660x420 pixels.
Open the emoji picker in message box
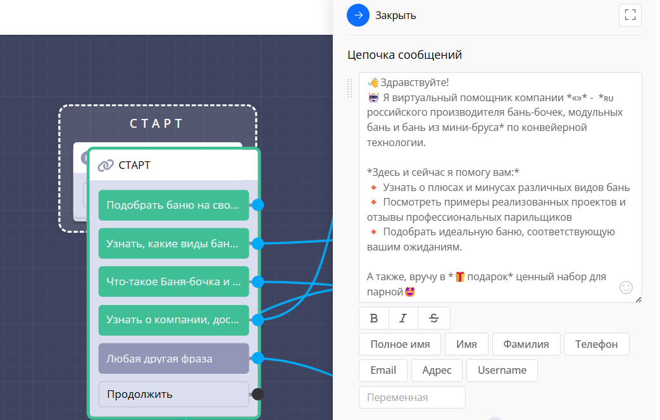(x=626, y=288)
